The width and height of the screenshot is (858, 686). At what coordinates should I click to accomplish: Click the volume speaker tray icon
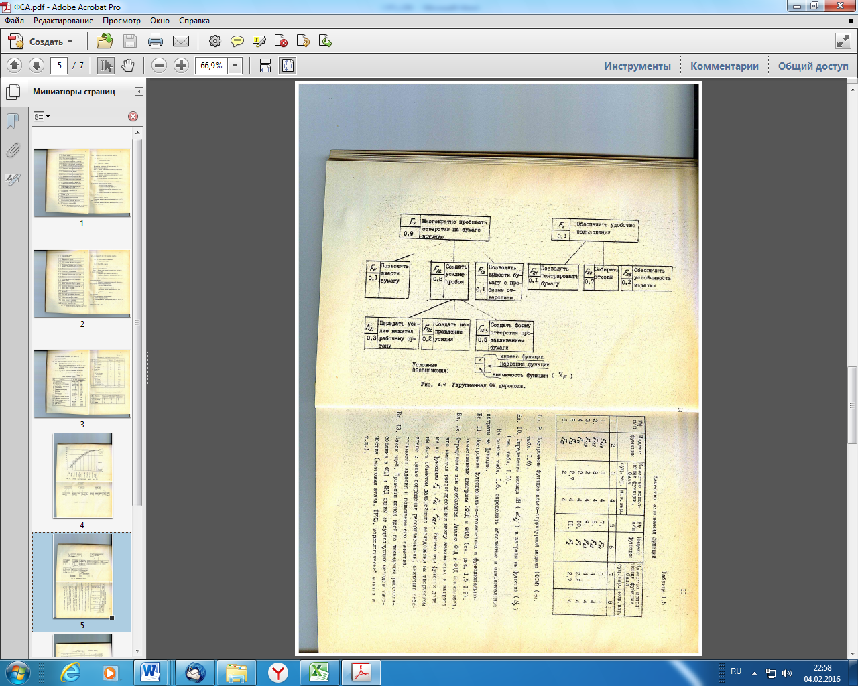(787, 673)
